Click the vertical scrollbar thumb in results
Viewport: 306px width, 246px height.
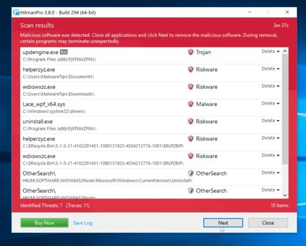[x=285, y=109]
